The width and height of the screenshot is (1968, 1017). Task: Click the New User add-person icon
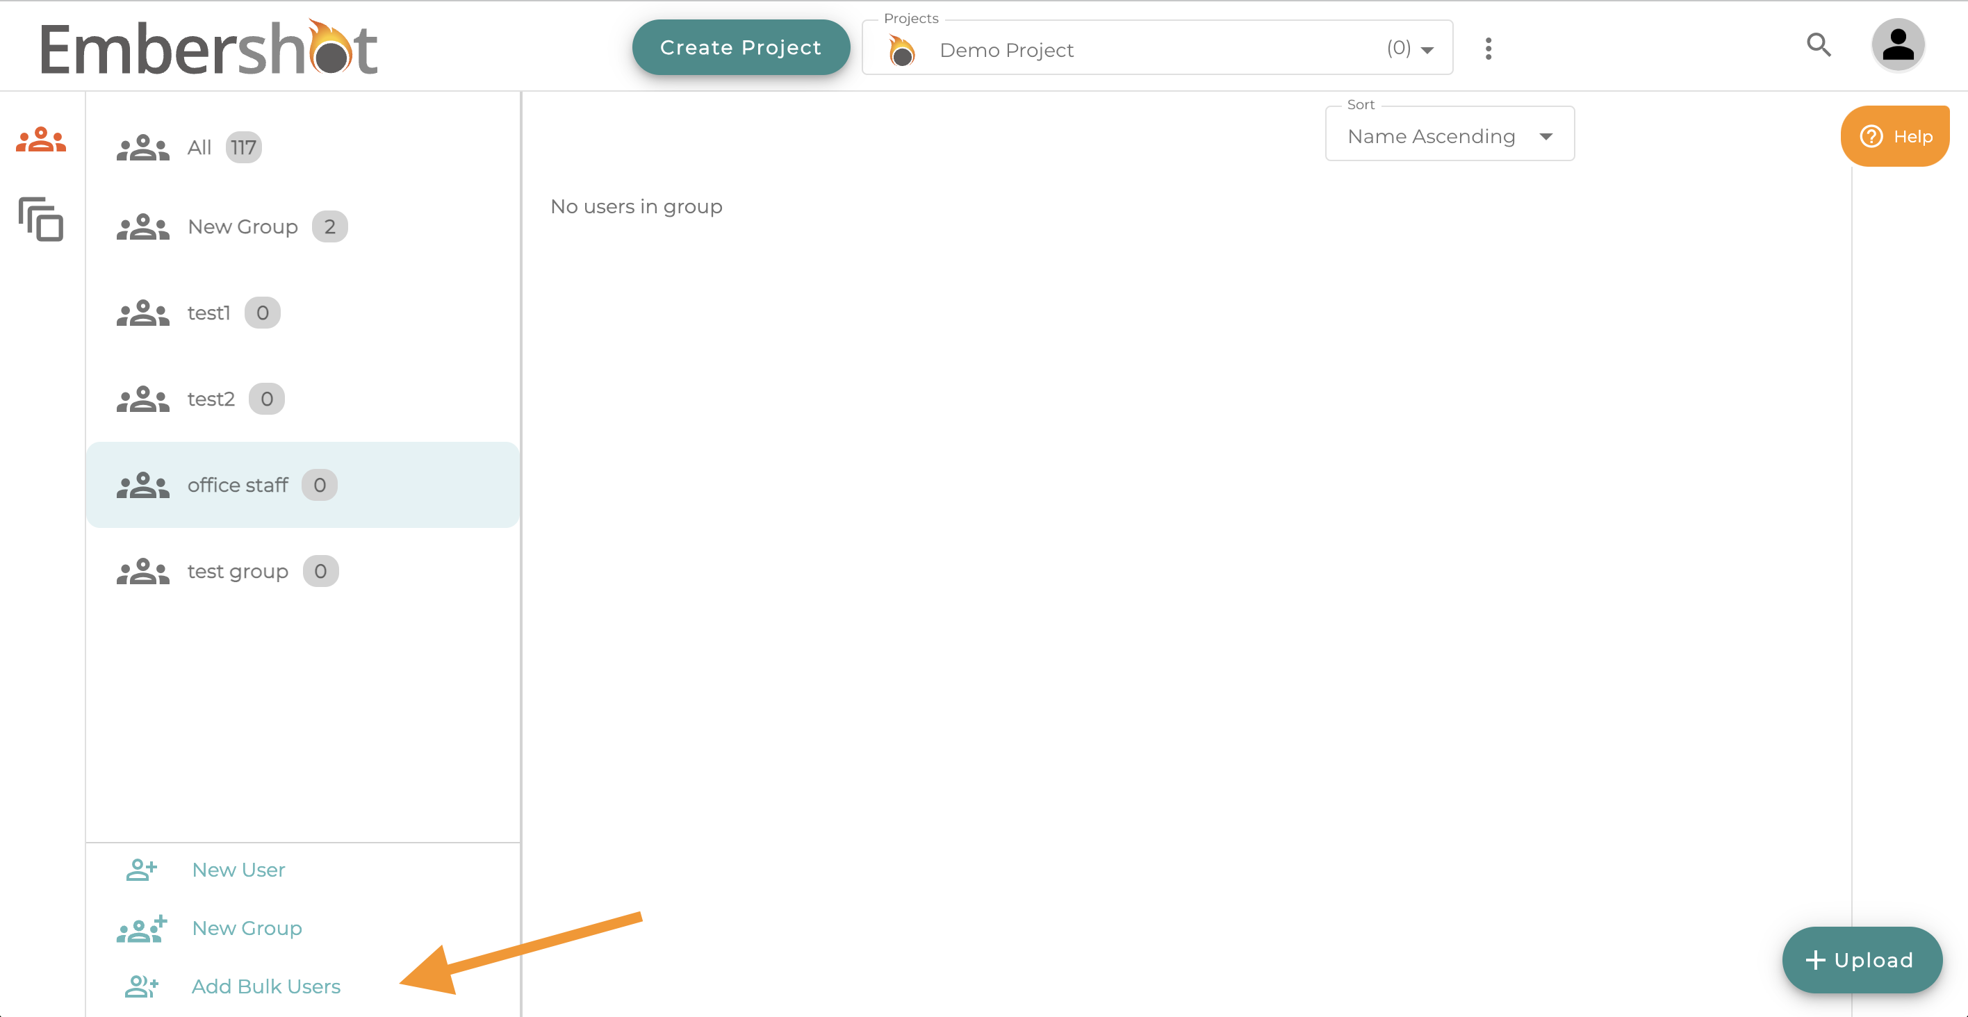click(142, 870)
